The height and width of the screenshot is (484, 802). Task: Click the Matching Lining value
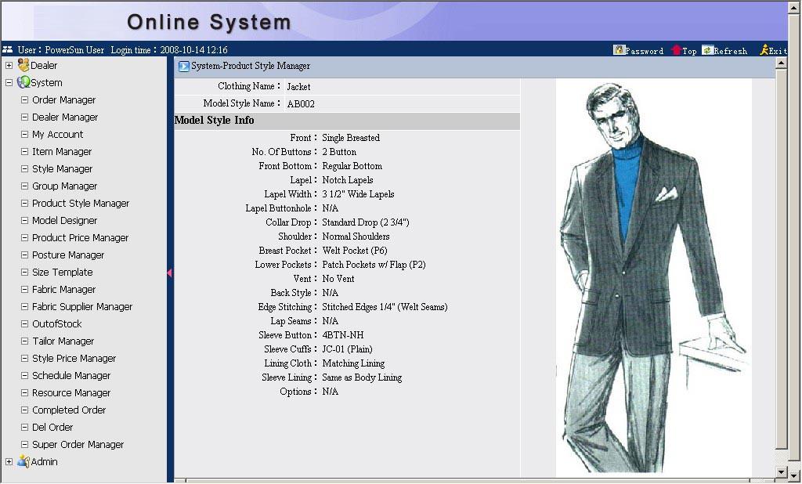(353, 363)
